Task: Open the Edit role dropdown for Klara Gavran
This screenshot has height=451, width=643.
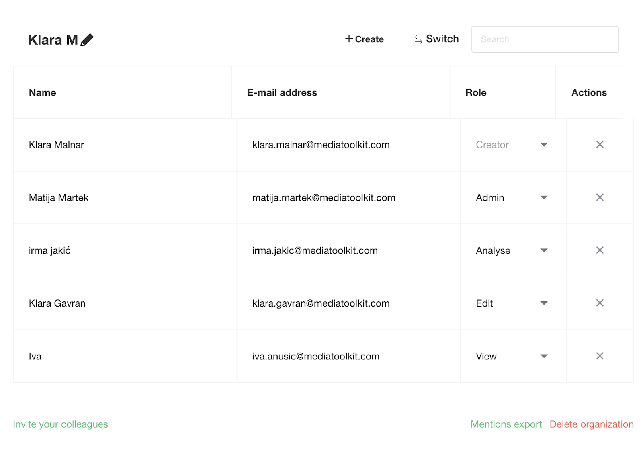Action: click(x=512, y=303)
